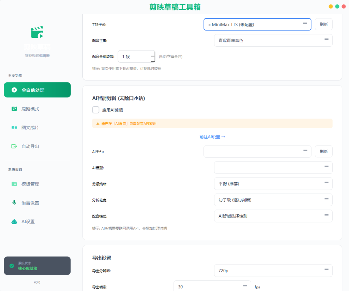The width and height of the screenshot is (349, 291).
Task: Click the orange 请先在「AI设置」页面配置API密钥 notice
Action: pyautogui.click(x=212, y=123)
